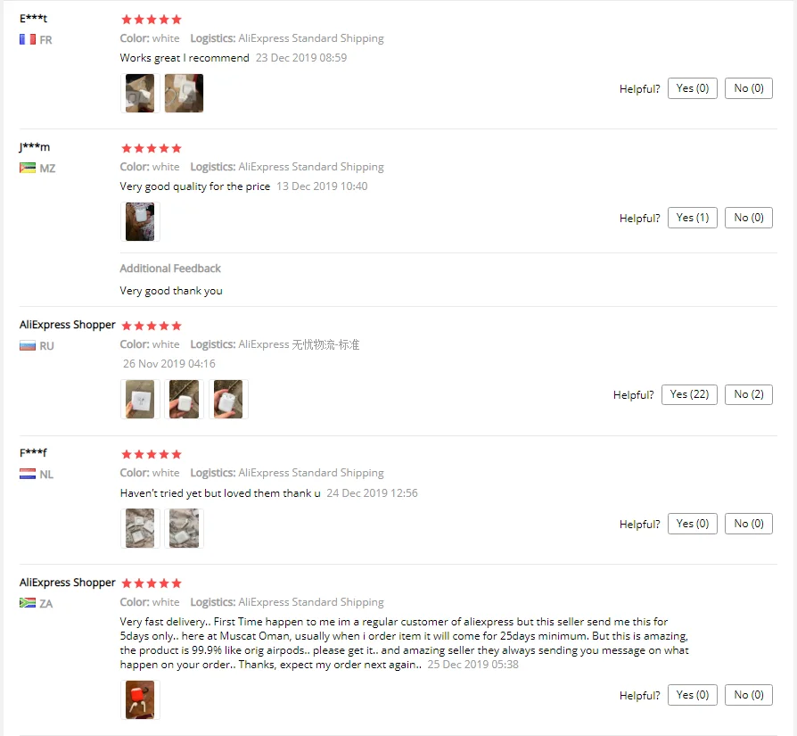Open second photo in E***t's review
797x736 pixels.
[184, 93]
